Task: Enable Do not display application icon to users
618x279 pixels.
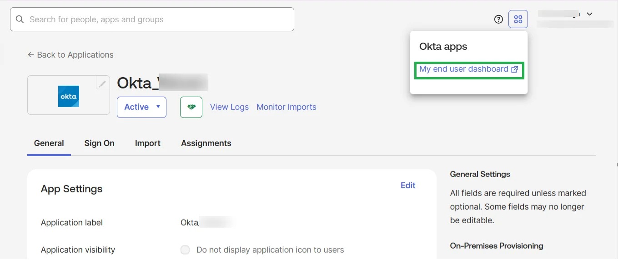Action: 185,250
